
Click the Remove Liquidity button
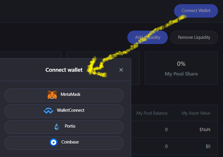194,37
